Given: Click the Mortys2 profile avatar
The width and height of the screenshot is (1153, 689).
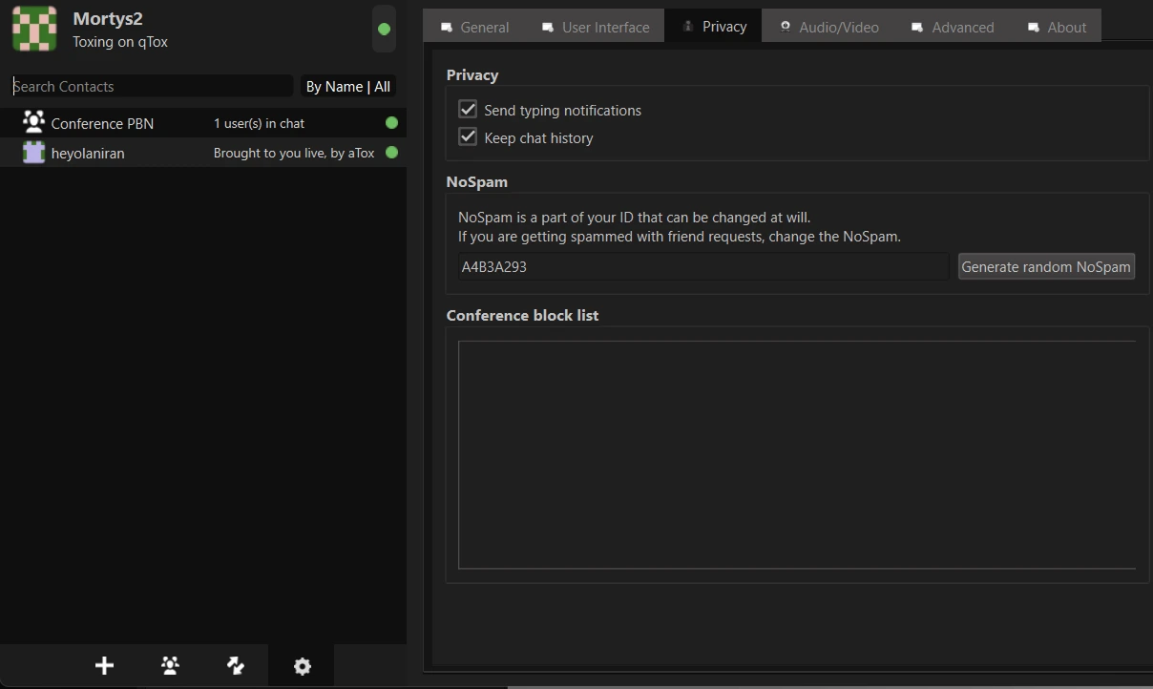Looking at the screenshot, I should coord(34,29).
